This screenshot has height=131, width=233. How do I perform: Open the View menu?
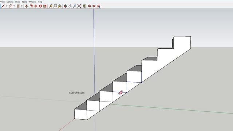(3, 2)
